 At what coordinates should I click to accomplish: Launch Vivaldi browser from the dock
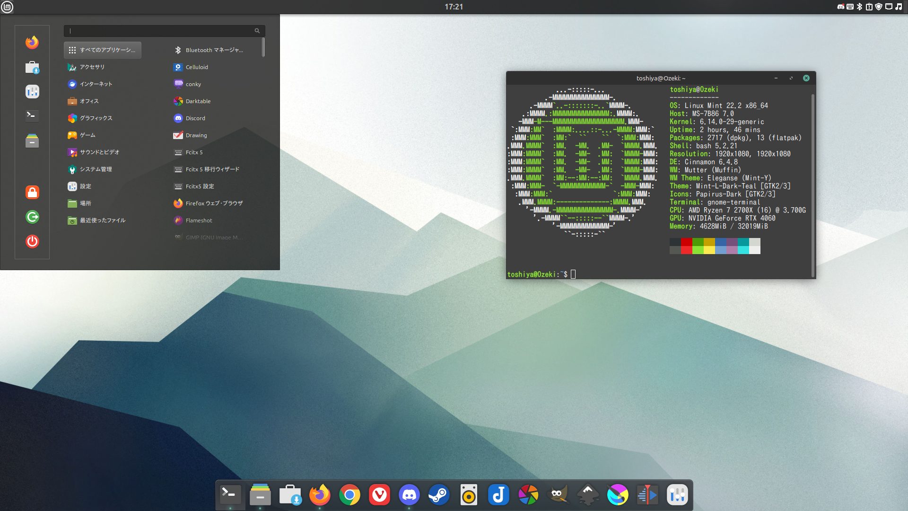[379, 495]
